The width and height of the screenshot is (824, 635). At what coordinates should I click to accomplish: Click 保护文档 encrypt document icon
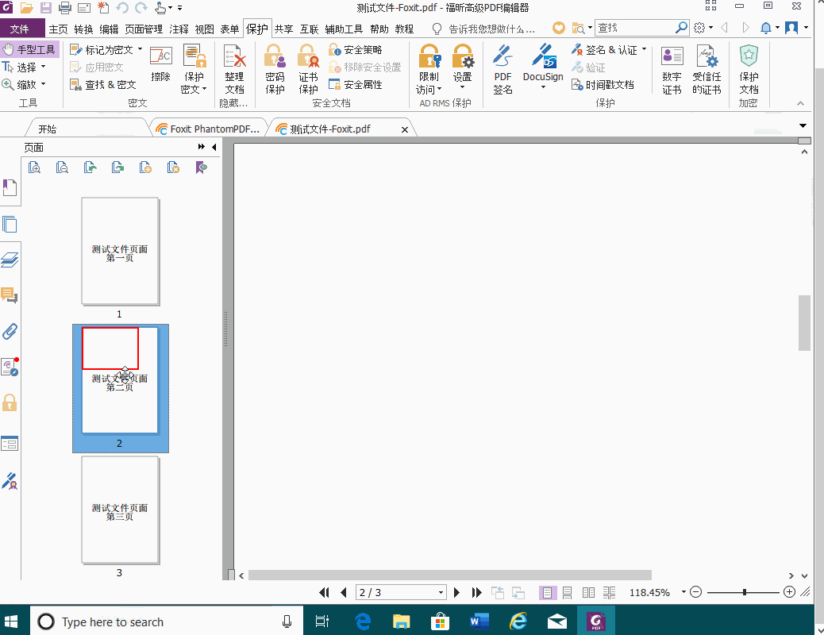[x=749, y=69]
